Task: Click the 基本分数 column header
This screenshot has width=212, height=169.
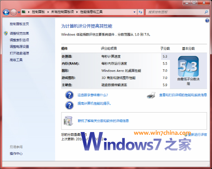Action: point(188,49)
